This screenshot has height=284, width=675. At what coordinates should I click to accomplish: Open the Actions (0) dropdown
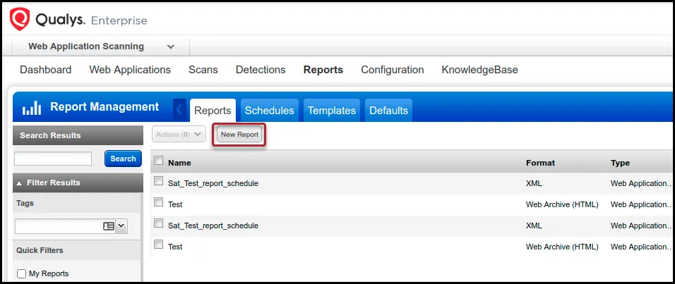[x=179, y=135]
